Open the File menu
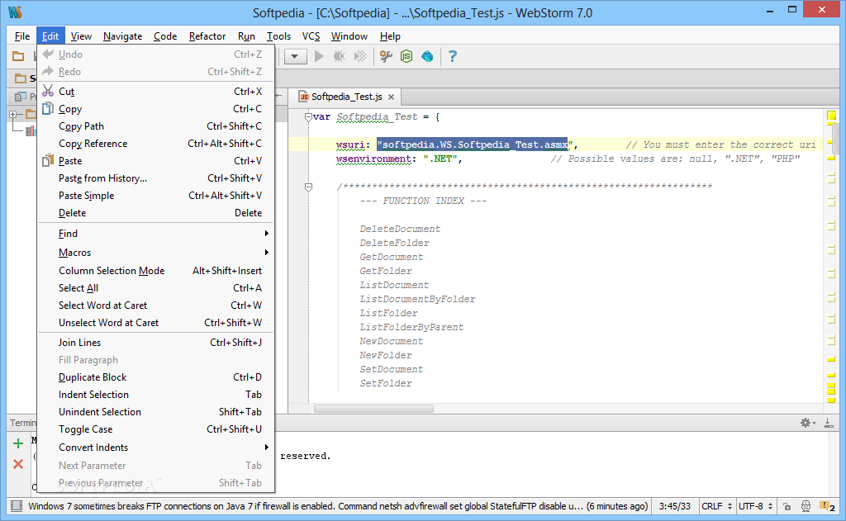Screen dimensions: 846x521 22,36
